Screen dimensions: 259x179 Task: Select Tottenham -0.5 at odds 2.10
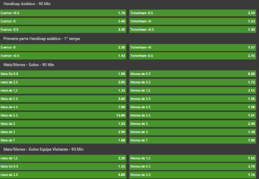[193, 13]
